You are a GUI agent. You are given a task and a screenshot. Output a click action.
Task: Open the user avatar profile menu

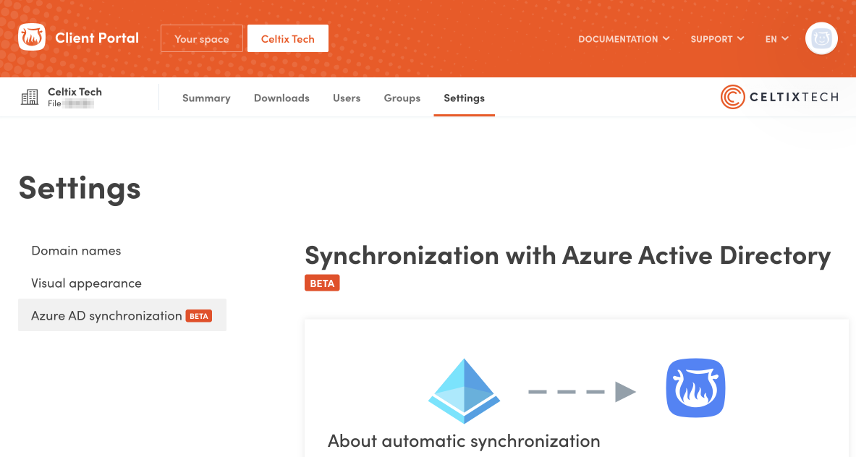pyautogui.click(x=821, y=38)
